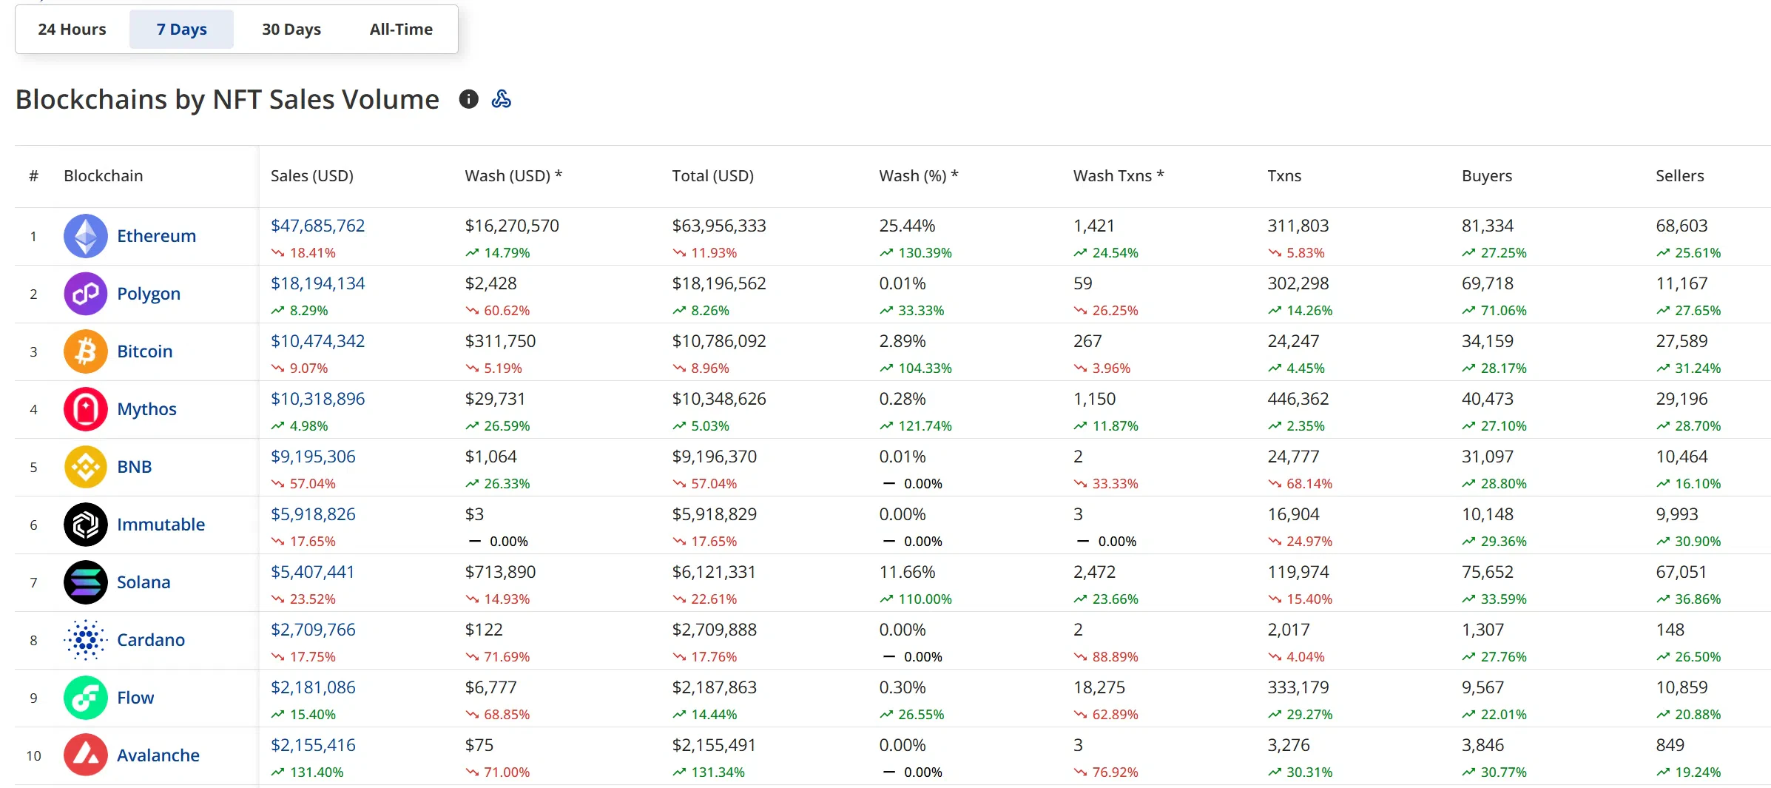Viewport: 1771px width, 788px height.
Task: Open the BNB blockchain link
Action: point(135,467)
